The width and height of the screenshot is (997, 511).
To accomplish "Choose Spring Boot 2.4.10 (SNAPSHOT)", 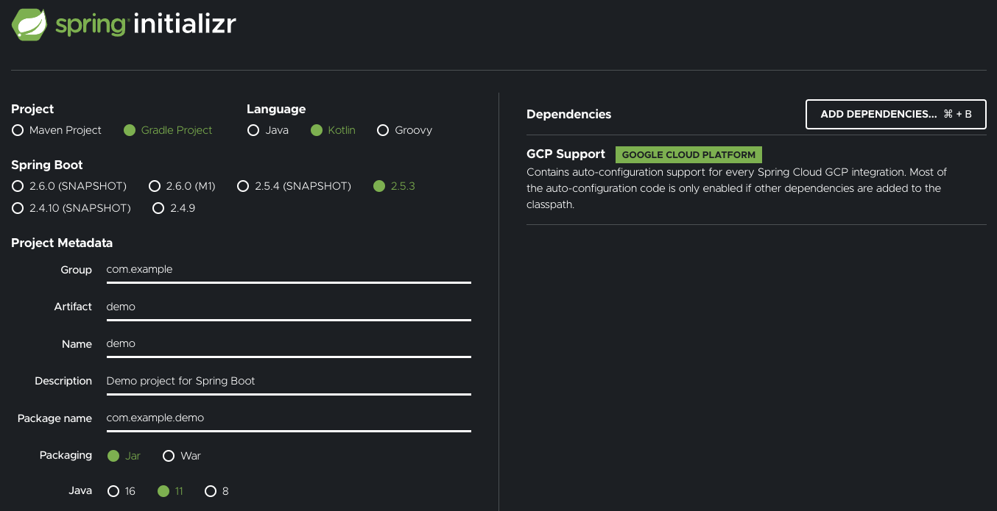I will click(x=71, y=208).
